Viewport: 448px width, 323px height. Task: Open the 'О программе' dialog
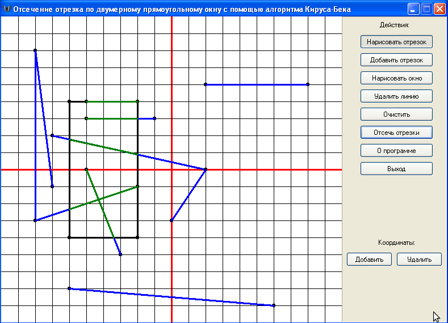(x=396, y=151)
